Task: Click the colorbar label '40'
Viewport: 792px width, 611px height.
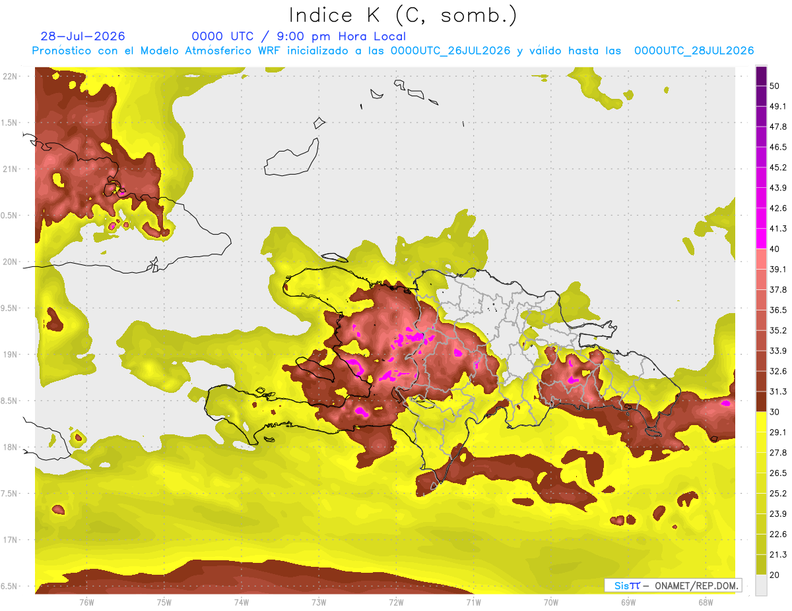Action: pyautogui.click(x=776, y=248)
